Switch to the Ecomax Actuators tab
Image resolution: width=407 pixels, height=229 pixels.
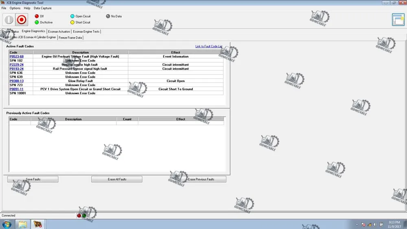tap(59, 31)
